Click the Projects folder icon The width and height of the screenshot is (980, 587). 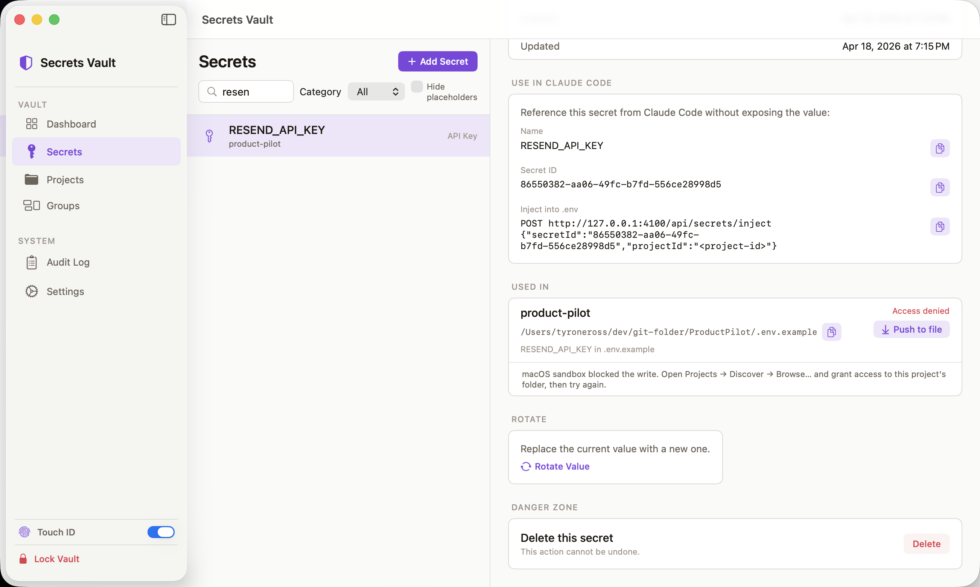(32, 179)
